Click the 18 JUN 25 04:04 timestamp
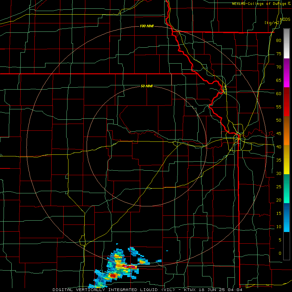 pos(221,290)
